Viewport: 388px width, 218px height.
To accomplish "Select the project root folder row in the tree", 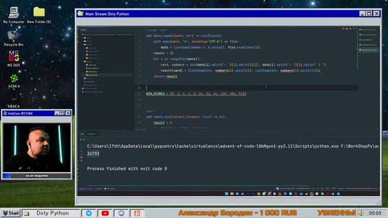I will point(107,35).
